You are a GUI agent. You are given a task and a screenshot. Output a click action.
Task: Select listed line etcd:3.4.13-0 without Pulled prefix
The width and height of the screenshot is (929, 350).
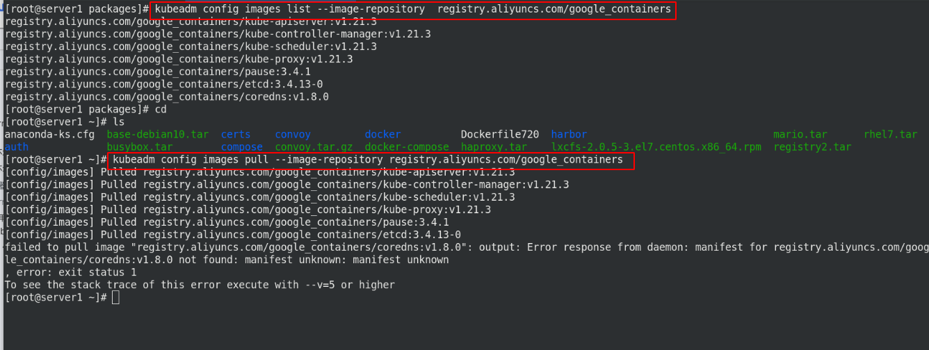point(163,84)
